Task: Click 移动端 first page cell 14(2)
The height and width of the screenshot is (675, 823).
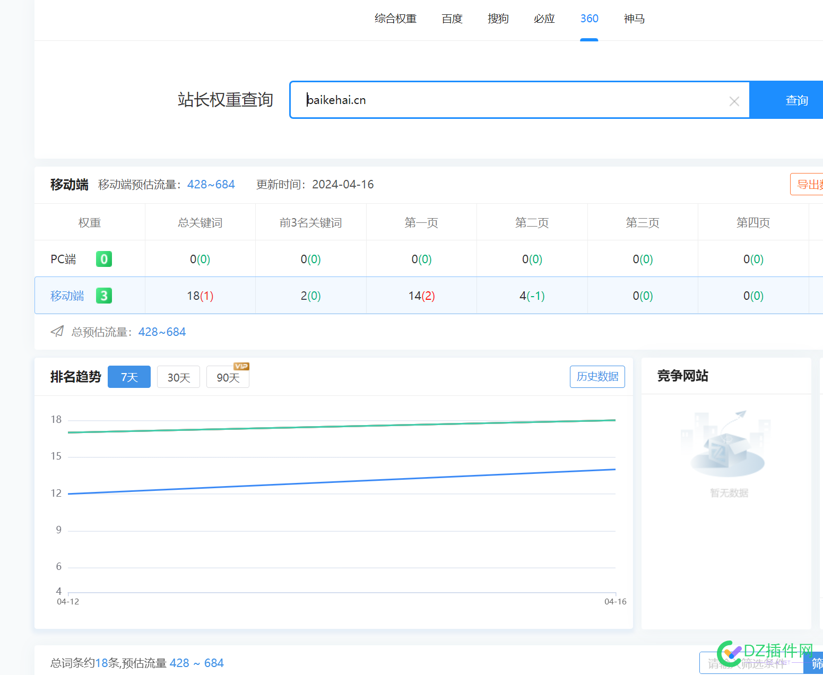Action: (x=421, y=296)
